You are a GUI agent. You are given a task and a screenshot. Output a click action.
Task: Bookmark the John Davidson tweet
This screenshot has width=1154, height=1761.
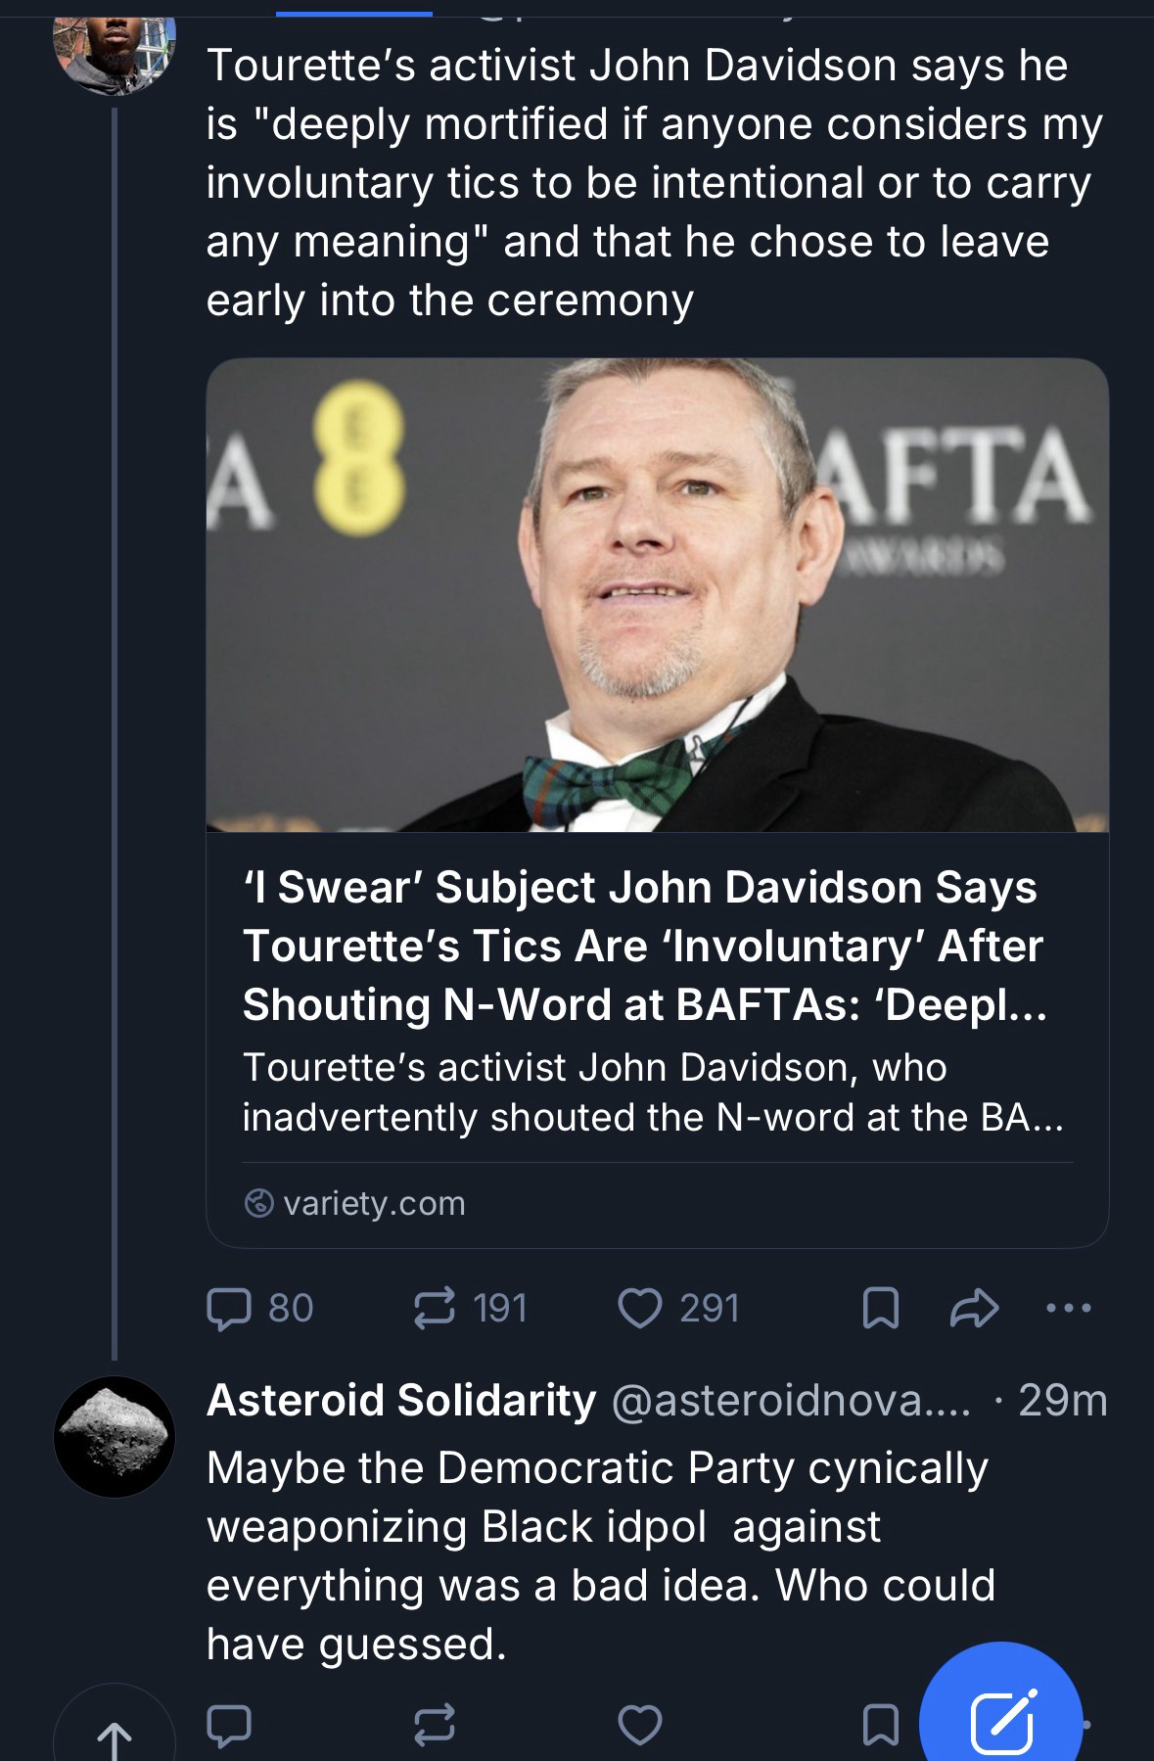(880, 1309)
